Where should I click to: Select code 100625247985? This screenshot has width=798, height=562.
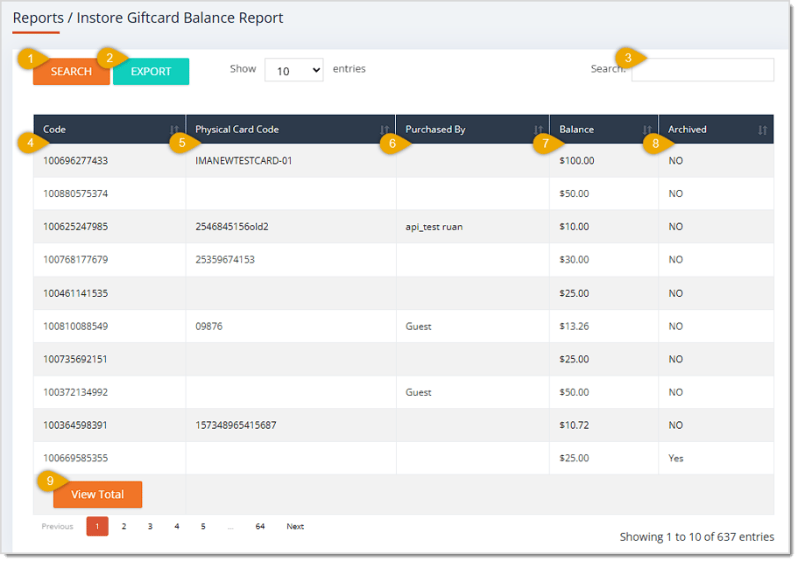tap(75, 227)
